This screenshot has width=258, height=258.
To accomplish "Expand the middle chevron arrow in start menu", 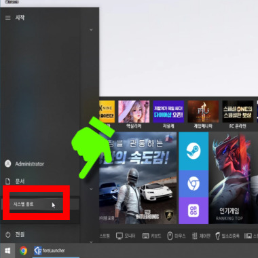I will point(91,189).
